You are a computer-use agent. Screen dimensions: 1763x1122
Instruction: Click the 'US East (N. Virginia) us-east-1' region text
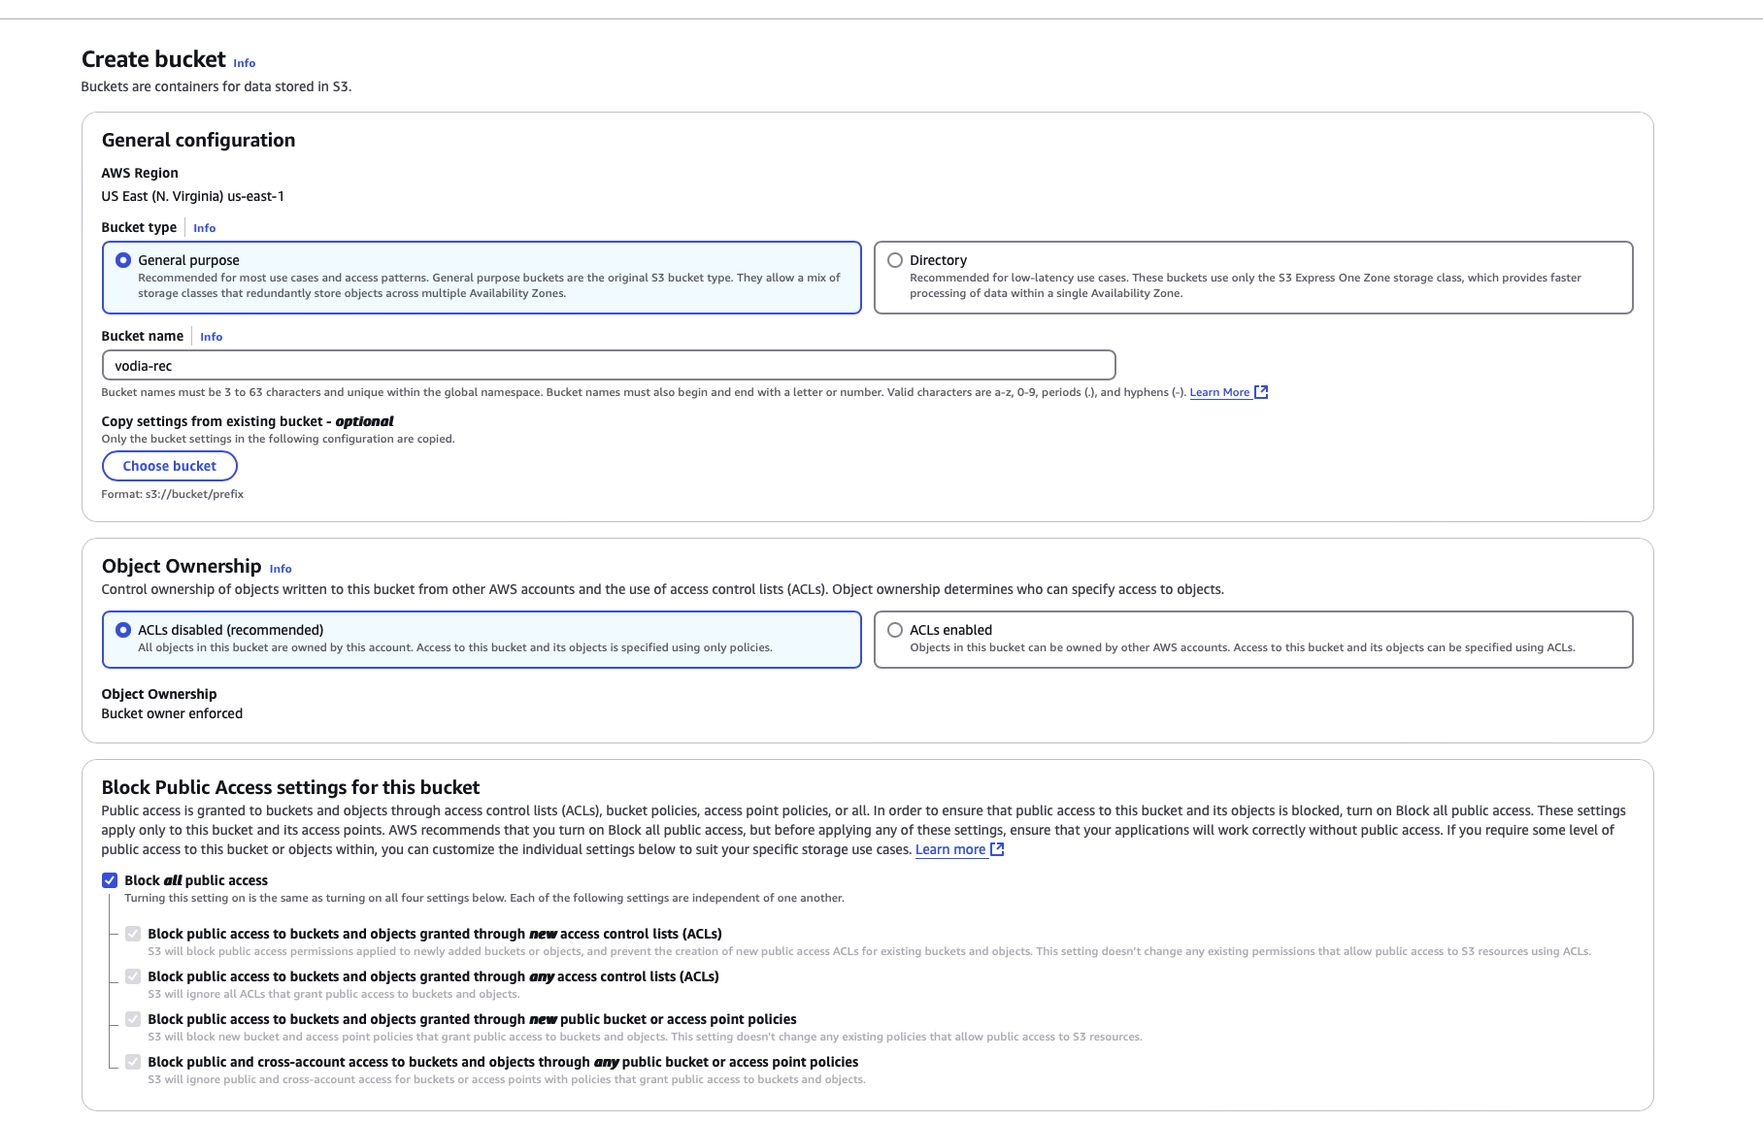click(193, 196)
